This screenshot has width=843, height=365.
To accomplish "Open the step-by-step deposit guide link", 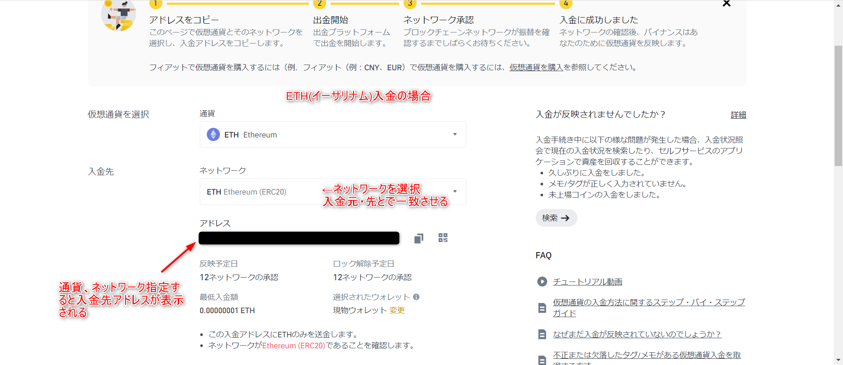I will coord(648,303).
